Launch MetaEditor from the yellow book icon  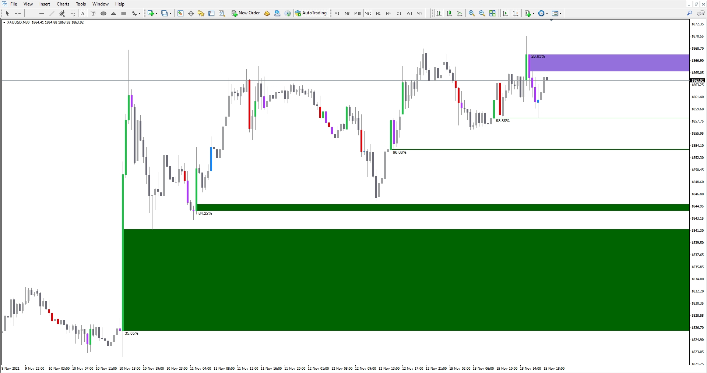point(267,13)
